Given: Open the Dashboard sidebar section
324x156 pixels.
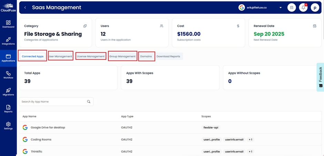Looking at the screenshot, I should [x=8, y=24].
